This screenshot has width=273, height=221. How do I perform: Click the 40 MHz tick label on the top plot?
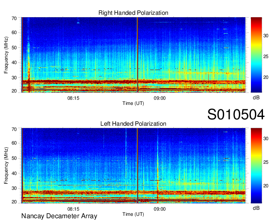(14, 62)
